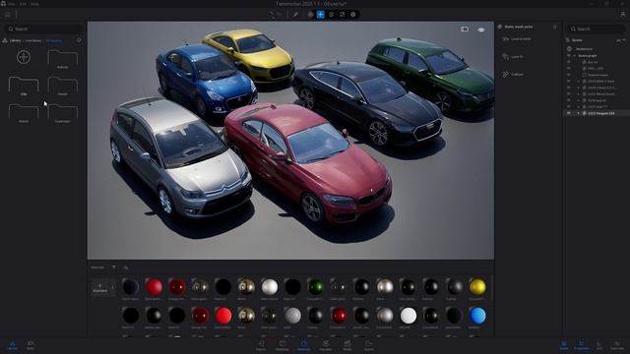The image size is (630, 354).
Task: Click the icon right of the materials filter
Action: tap(126, 267)
